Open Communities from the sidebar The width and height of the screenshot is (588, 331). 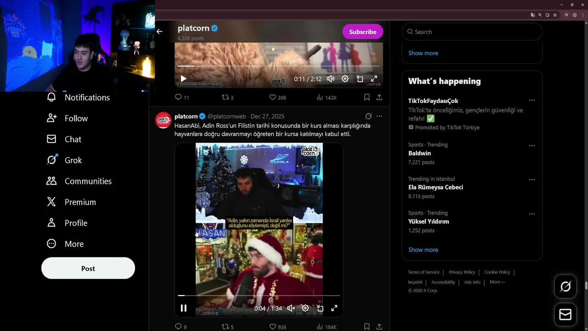point(79,181)
